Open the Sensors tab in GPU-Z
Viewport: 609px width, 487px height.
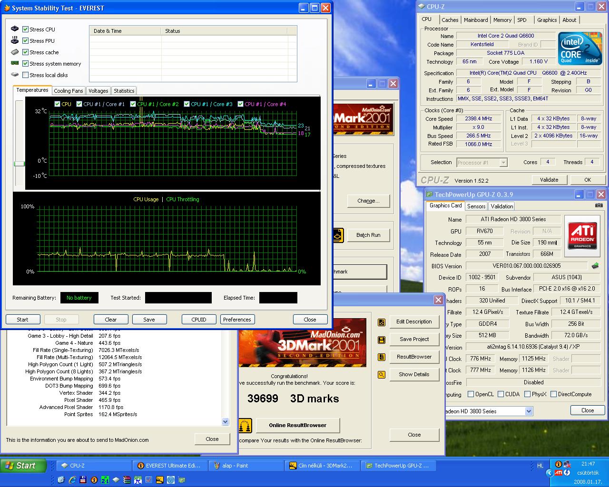tap(476, 206)
